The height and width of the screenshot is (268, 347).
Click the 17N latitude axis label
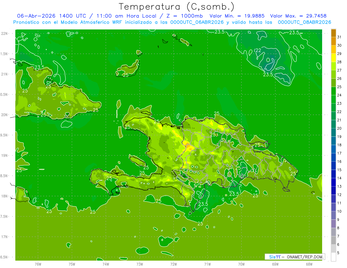point(5,237)
